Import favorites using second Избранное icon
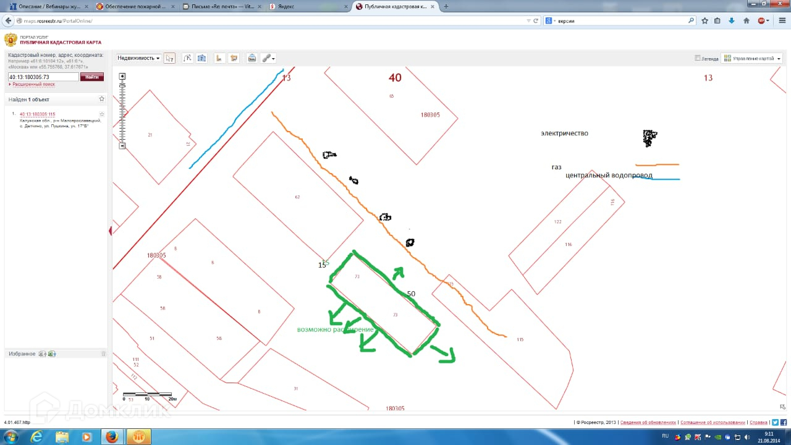 [51, 354]
